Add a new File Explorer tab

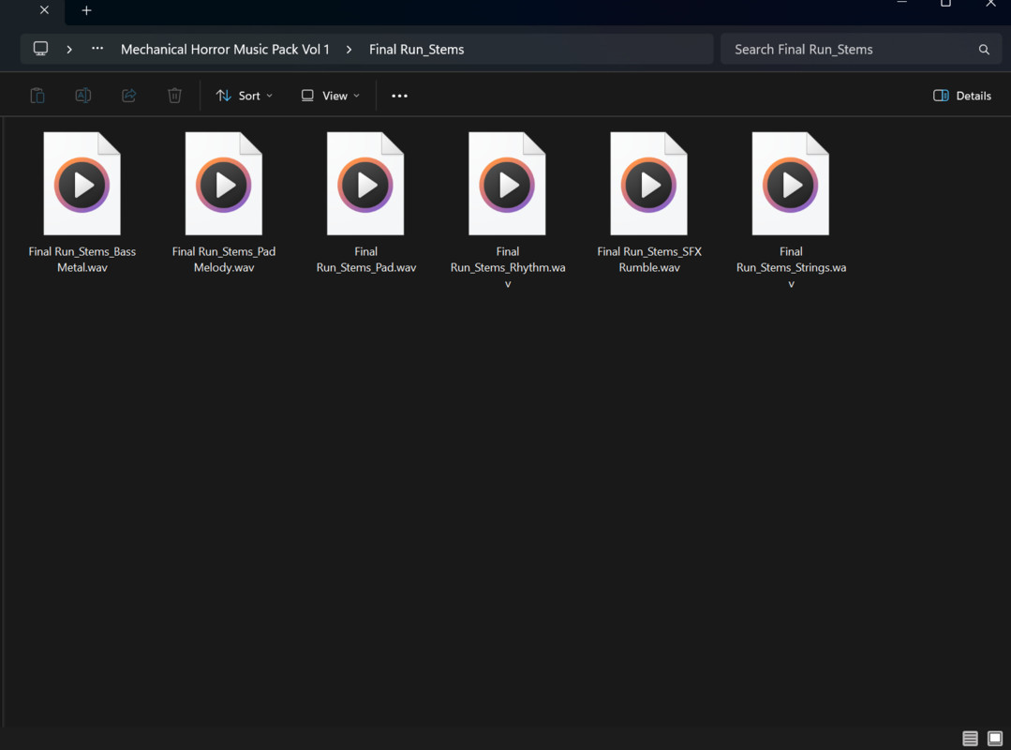click(x=86, y=10)
